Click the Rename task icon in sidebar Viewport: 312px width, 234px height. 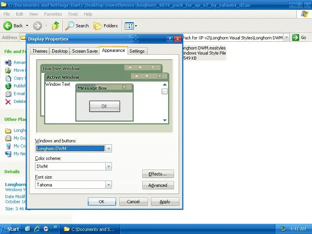click(x=8, y=63)
